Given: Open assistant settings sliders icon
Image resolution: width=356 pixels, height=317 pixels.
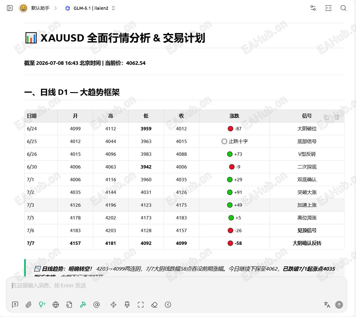Looking at the screenshot, I should tap(313, 8).
